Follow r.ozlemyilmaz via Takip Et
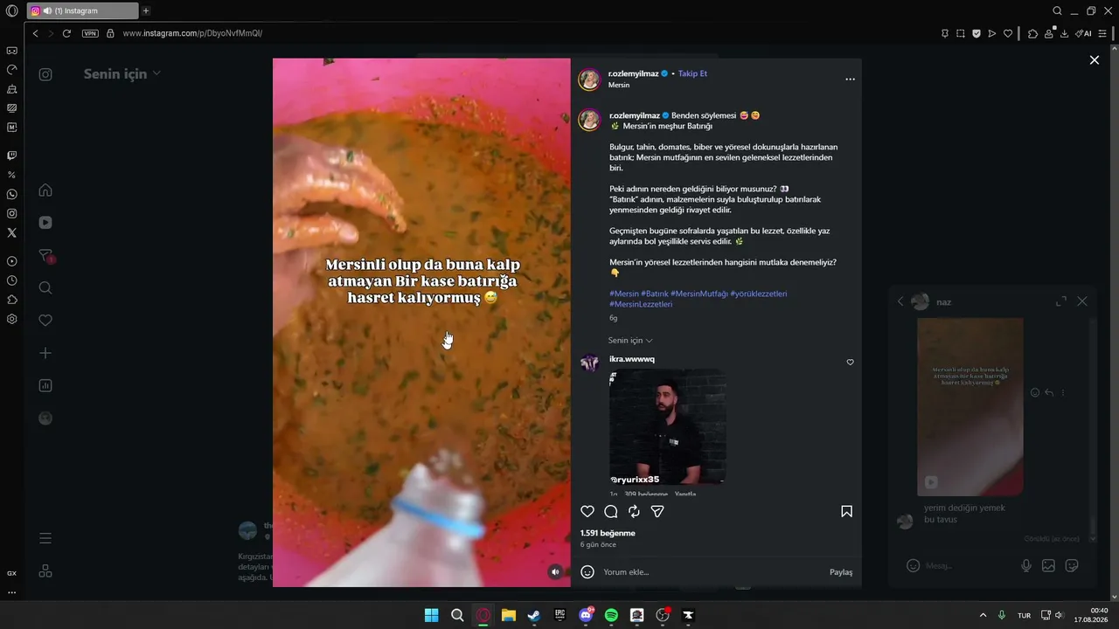Image resolution: width=1119 pixels, height=629 pixels. click(692, 74)
